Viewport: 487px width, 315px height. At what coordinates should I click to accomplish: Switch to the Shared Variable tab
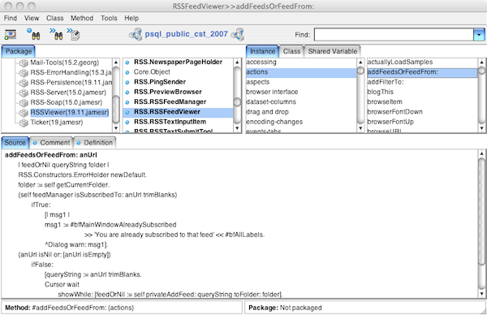(x=332, y=52)
